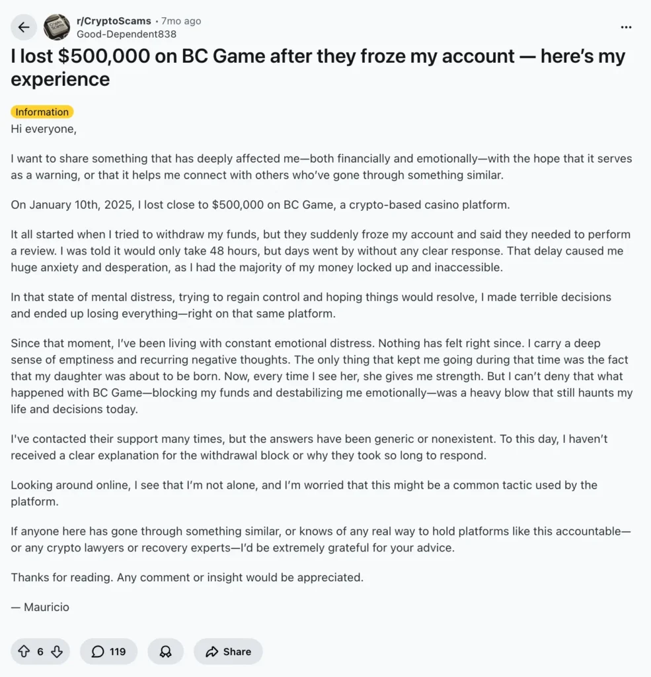Click the award button between comments and Share
This screenshot has height=677, width=651.
click(165, 651)
